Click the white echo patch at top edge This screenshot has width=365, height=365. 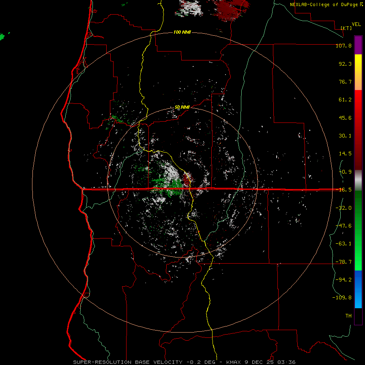189,8
